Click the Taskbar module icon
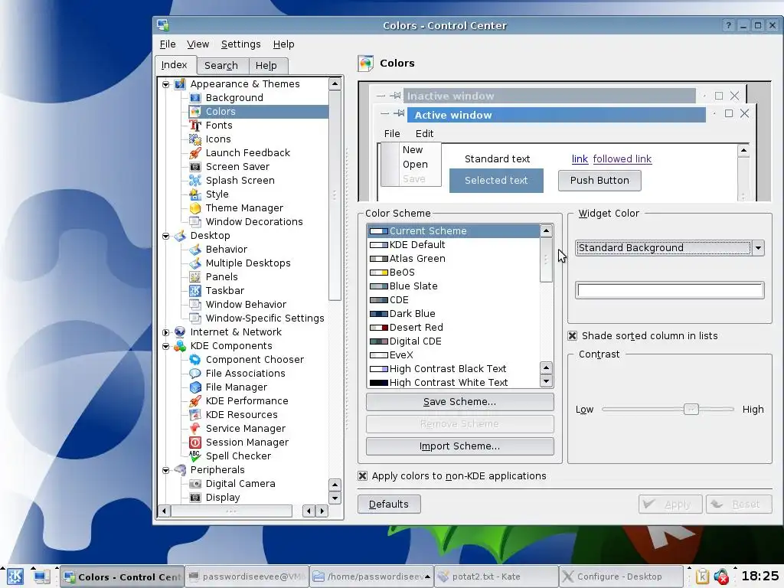This screenshot has width=784, height=588. coord(195,290)
